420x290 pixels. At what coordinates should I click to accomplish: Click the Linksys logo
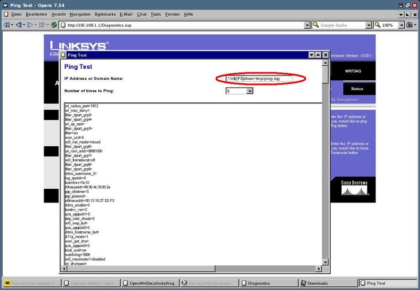[79, 46]
